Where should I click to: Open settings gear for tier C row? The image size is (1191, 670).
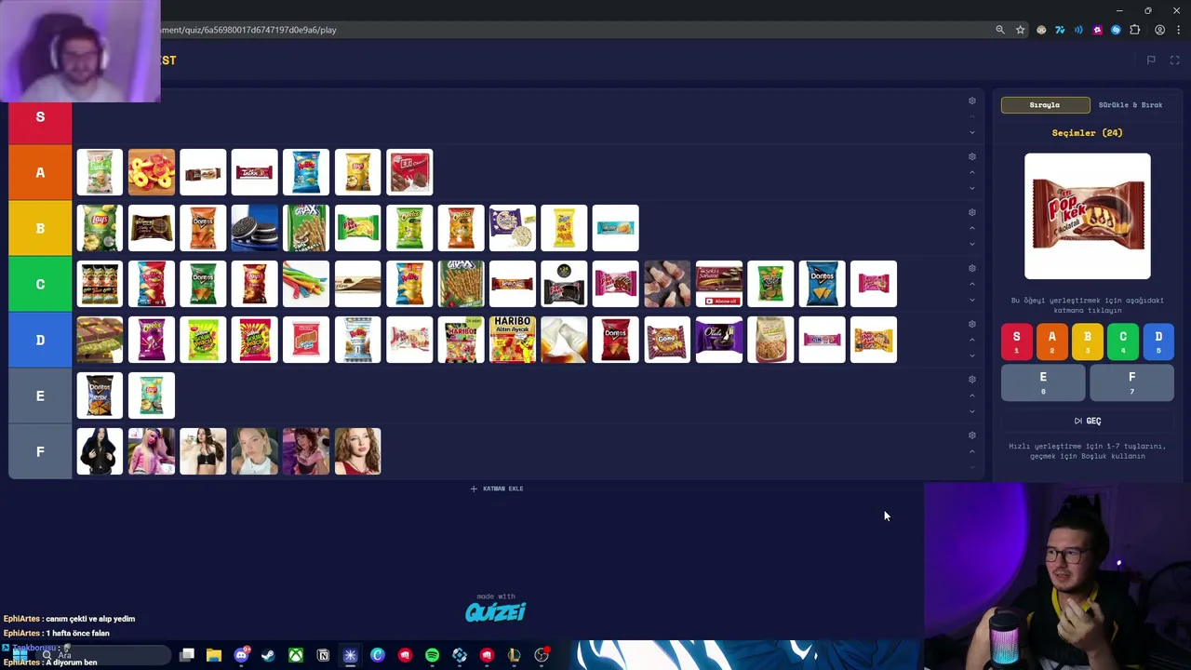click(x=972, y=268)
